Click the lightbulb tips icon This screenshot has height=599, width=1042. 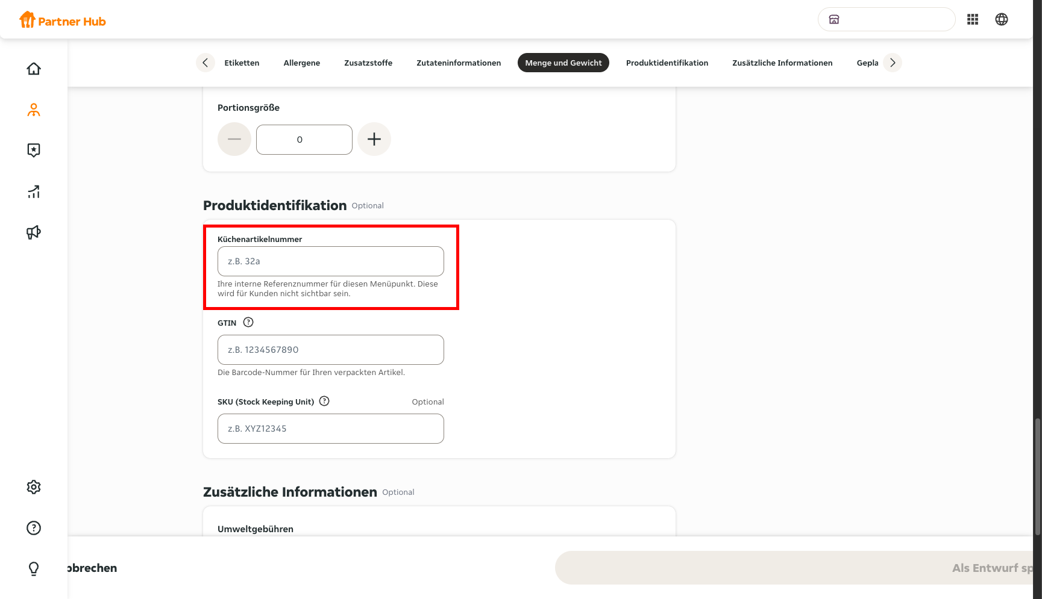pos(34,569)
